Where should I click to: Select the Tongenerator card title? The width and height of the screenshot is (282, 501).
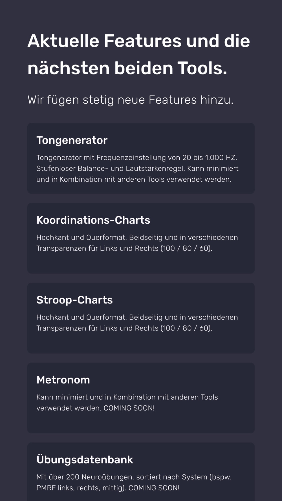(72, 140)
